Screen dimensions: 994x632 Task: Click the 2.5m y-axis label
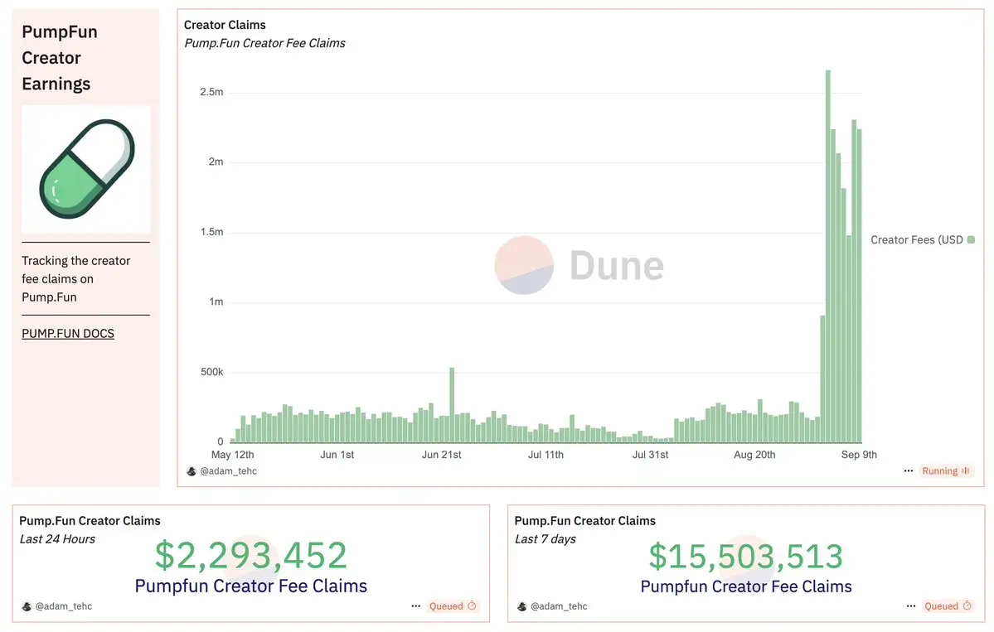[x=211, y=93]
